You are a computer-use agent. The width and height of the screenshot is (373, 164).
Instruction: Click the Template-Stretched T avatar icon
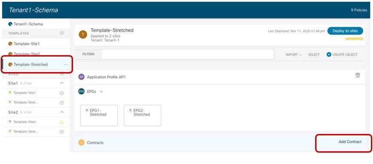click(x=83, y=34)
